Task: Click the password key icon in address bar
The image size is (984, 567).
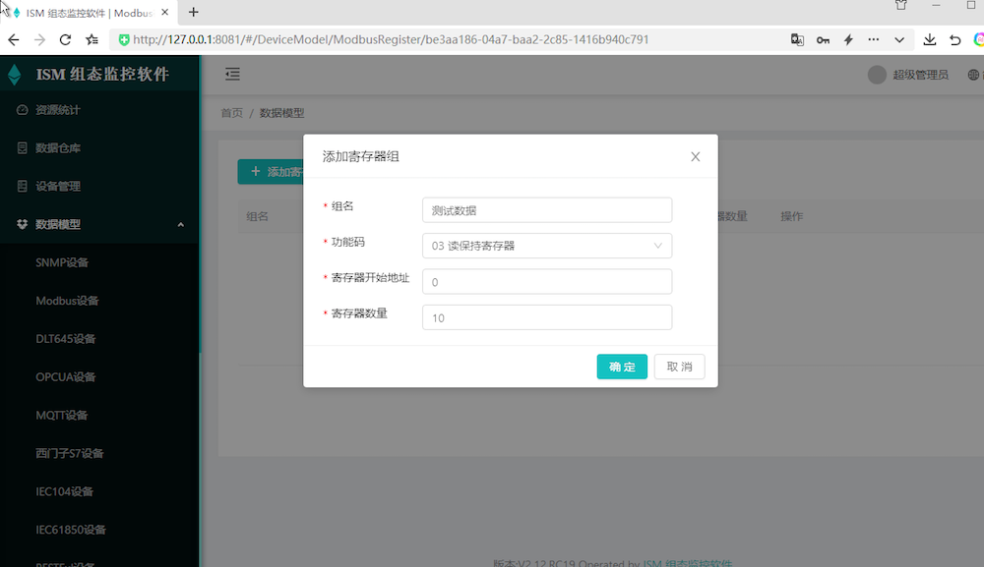Action: pos(823,40)
